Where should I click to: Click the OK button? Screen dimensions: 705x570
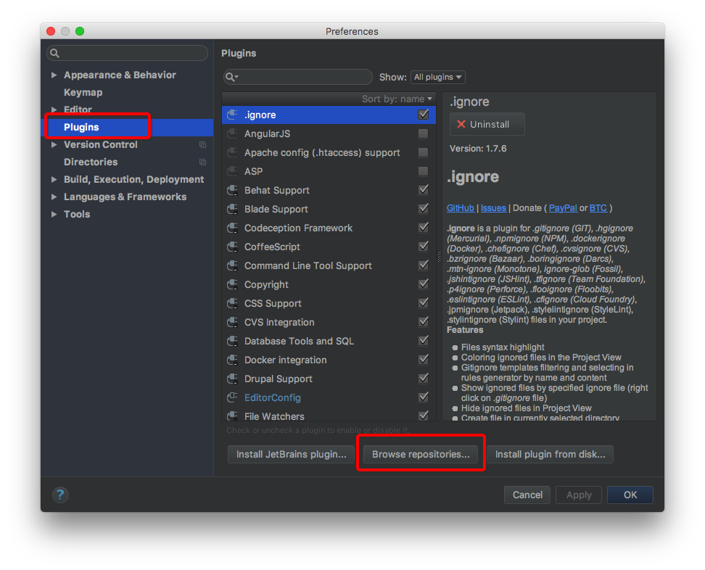tap(630, 495)
